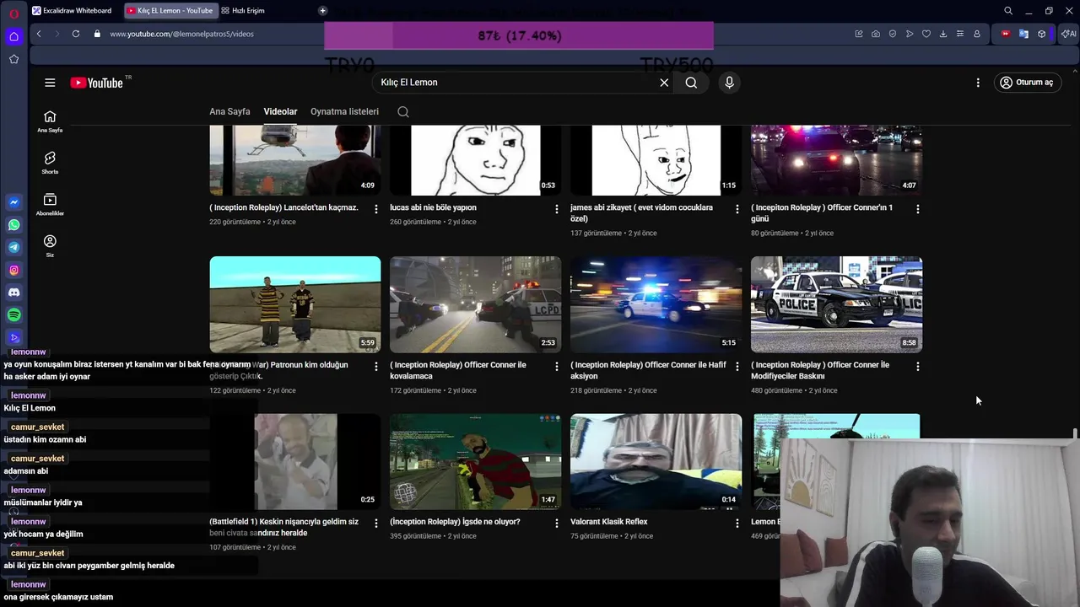This screenshot has height=607, width=1080.
Task: Open the sidebar bookmarks star icon
Action: pos(13,59)
